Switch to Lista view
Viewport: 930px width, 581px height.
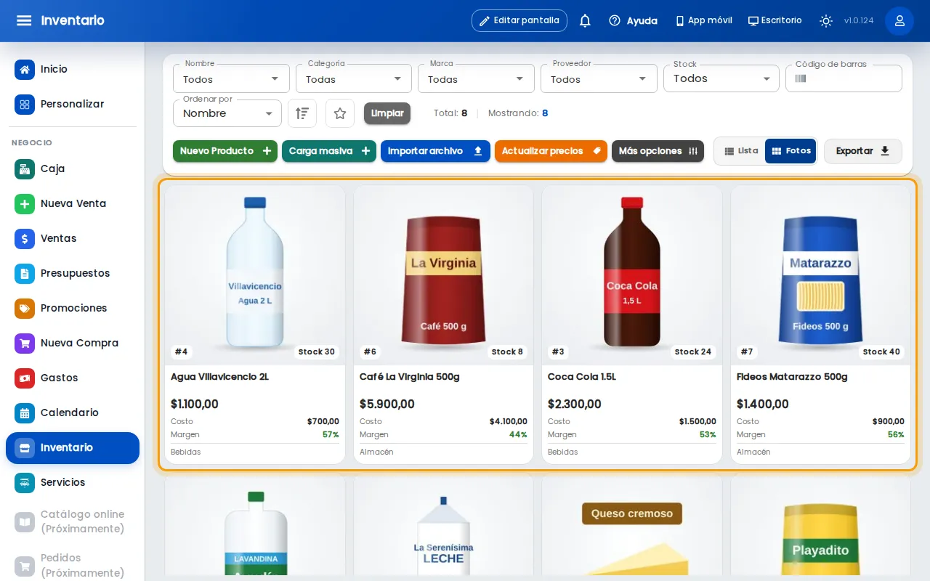(x=741, y=151)
